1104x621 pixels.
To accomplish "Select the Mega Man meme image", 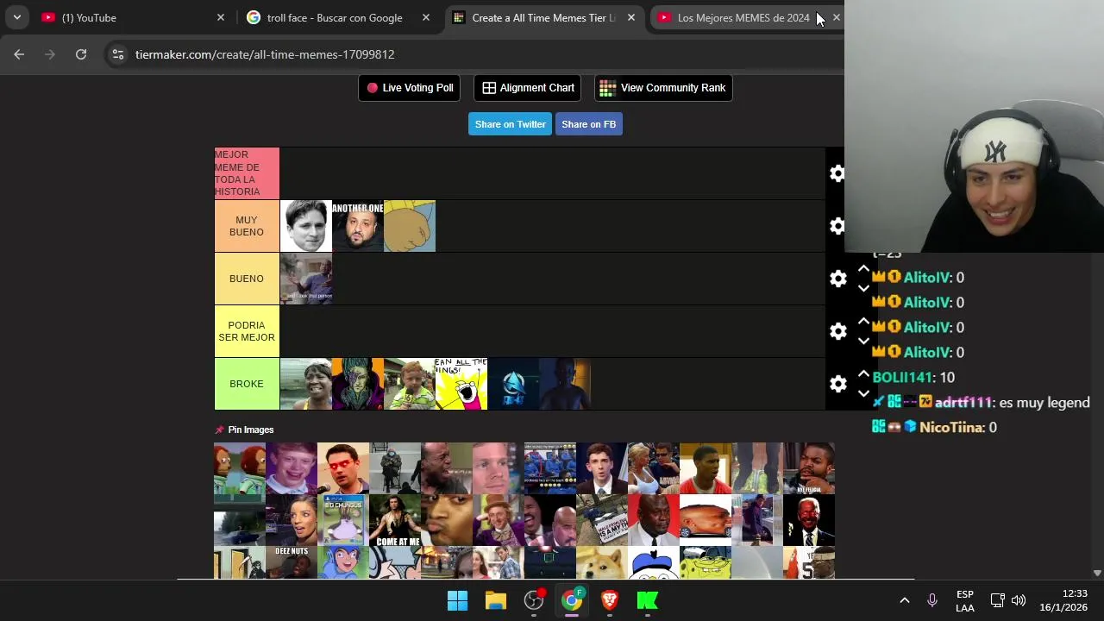I will tap(343, 563).
